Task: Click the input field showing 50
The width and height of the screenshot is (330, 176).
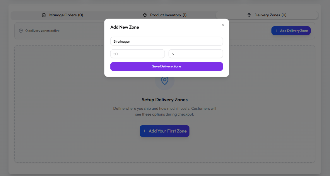Action: tap(137, 54)
